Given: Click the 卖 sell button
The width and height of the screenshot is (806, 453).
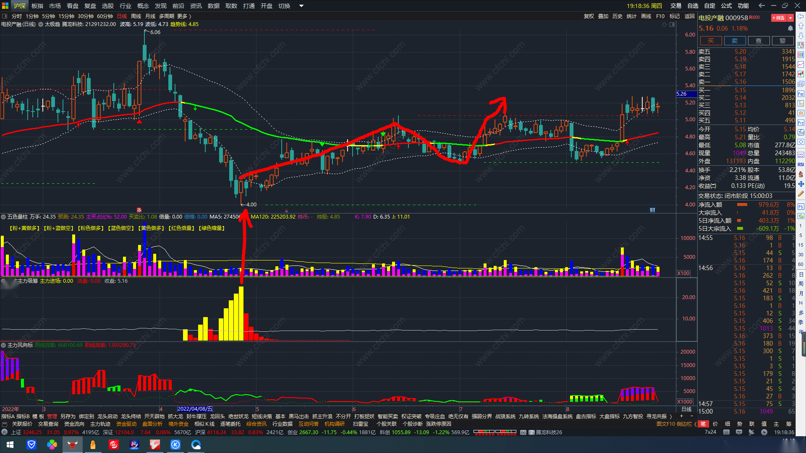Looking at the screenshot, I should point(735,41).
